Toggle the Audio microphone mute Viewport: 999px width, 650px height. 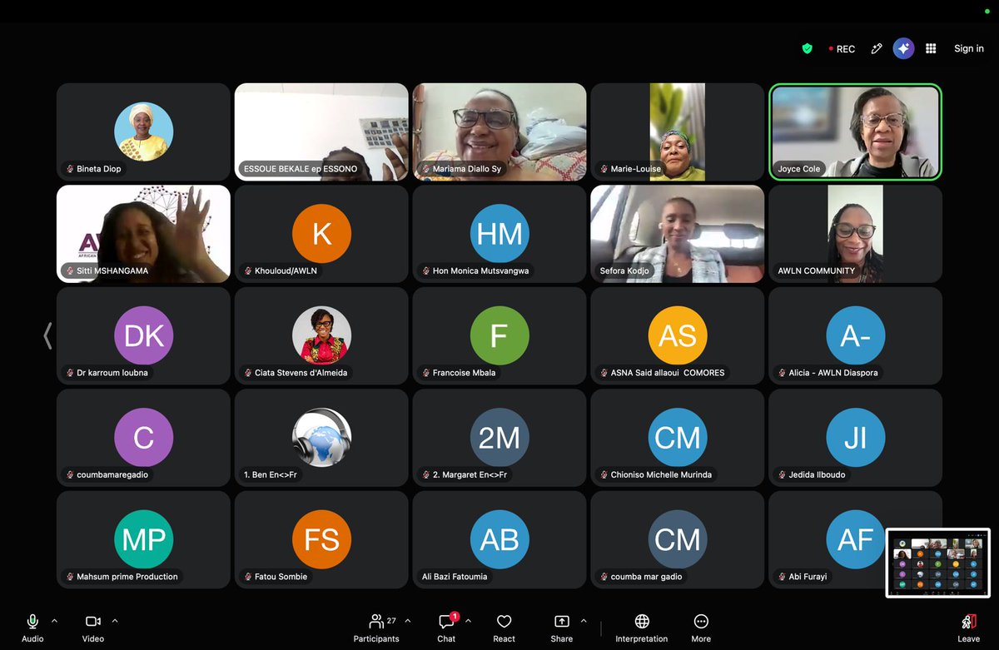point(32,628)
